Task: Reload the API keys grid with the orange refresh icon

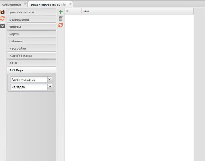Action: [x=61, y=25]
